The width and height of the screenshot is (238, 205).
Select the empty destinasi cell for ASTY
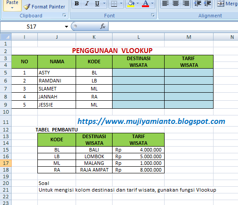click(138, 73)
